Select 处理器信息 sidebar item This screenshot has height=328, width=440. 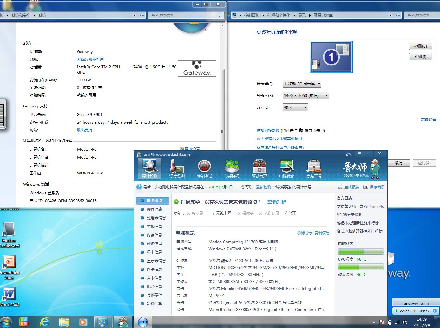pyautogui.click(x=153, y=218)
